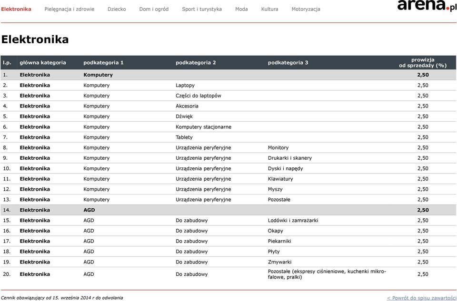Click the 2,50 value in row 20

pos(423,274)
